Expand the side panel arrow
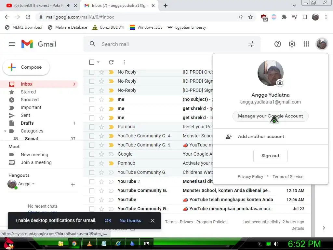 pos(324,228)
